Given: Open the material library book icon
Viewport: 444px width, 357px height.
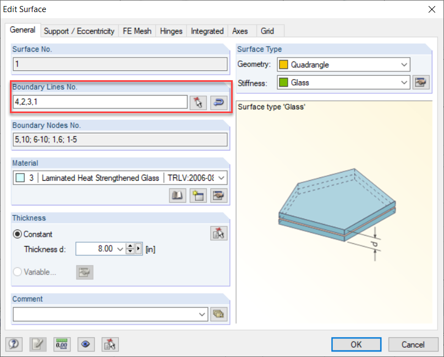Looking at the screenshot, I should pos(178,196).
